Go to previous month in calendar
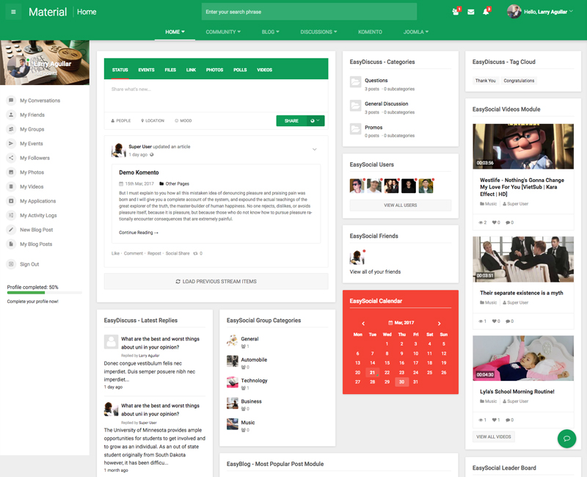The height and width of the screenshot is (477, 587). pyautogui.click(x=363, y=323)
